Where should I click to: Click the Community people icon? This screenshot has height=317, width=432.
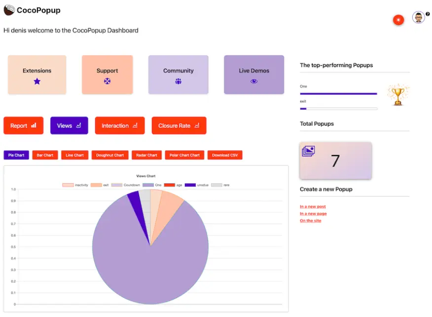[x=178, y=81]
